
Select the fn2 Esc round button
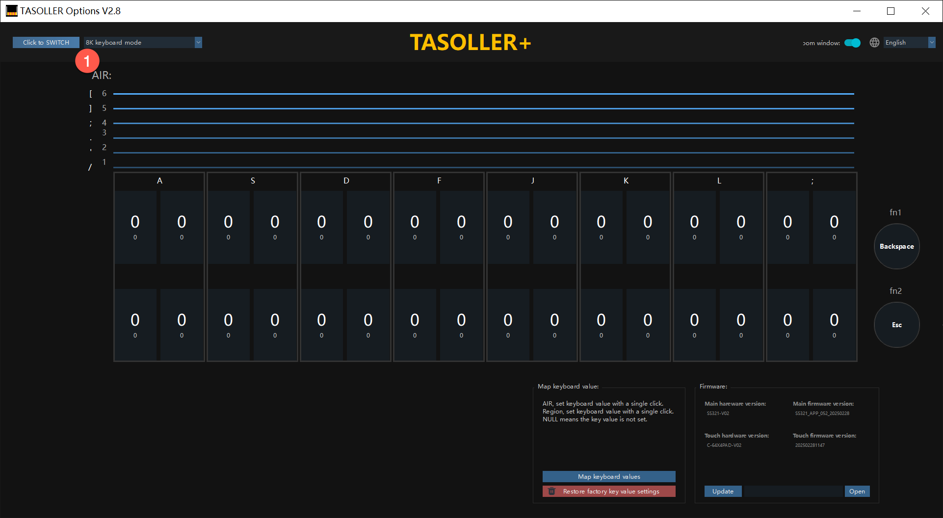(x=897, y=325)
